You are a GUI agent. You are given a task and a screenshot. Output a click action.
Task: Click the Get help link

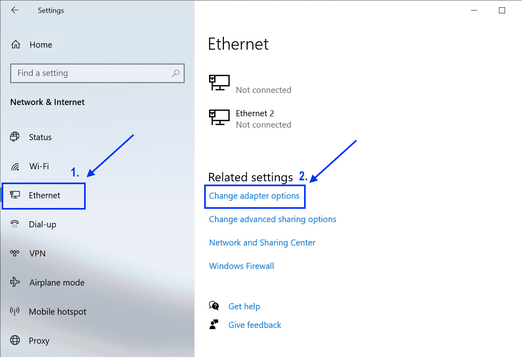[x=244, y=307]
